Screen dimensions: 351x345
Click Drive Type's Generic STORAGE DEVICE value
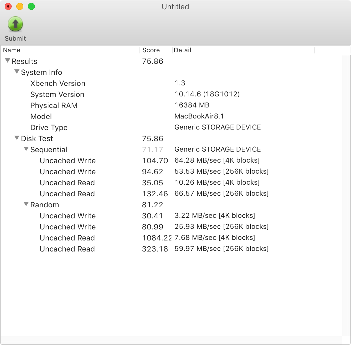[218, 127]
